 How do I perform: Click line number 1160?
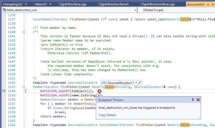pyautogui.click(x=12, y=116)
